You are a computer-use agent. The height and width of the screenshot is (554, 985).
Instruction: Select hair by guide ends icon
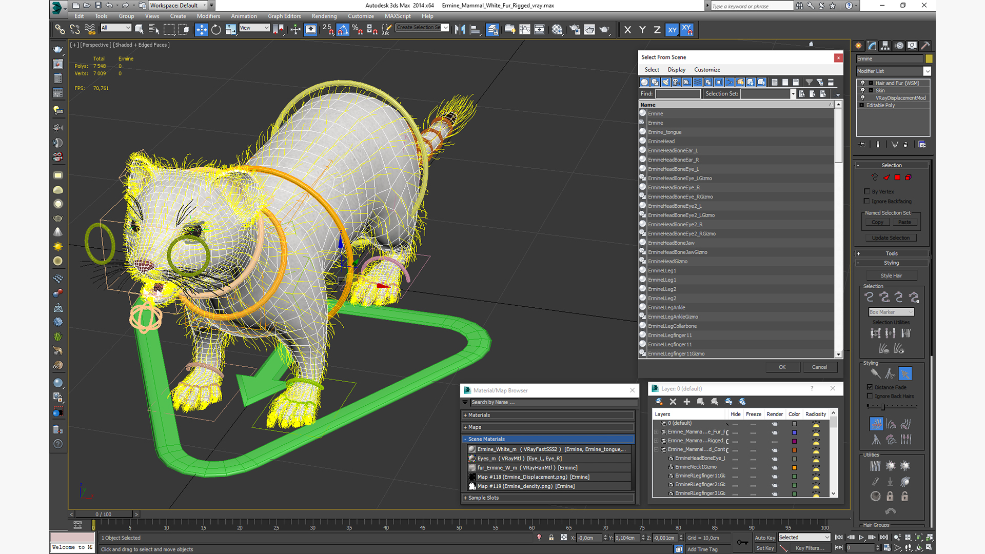point(869,297)
